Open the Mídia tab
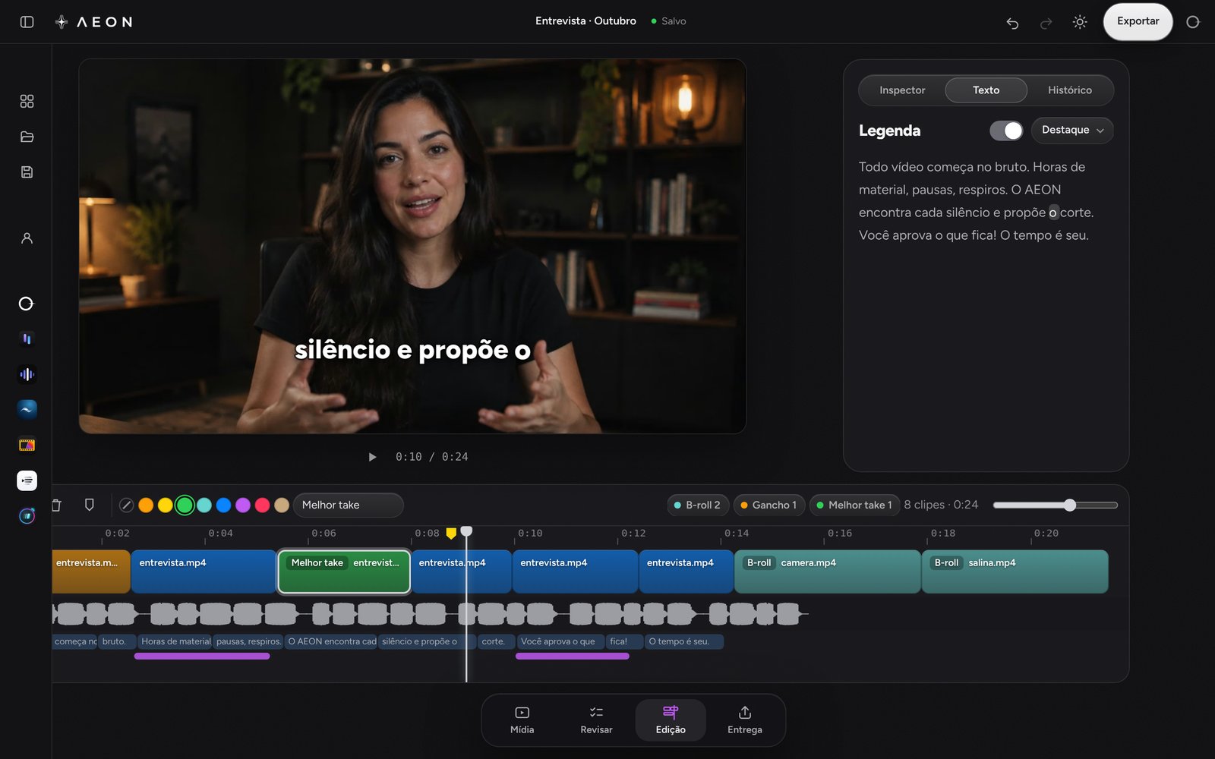Screen dimensions: 1215x759 point(522,720)
